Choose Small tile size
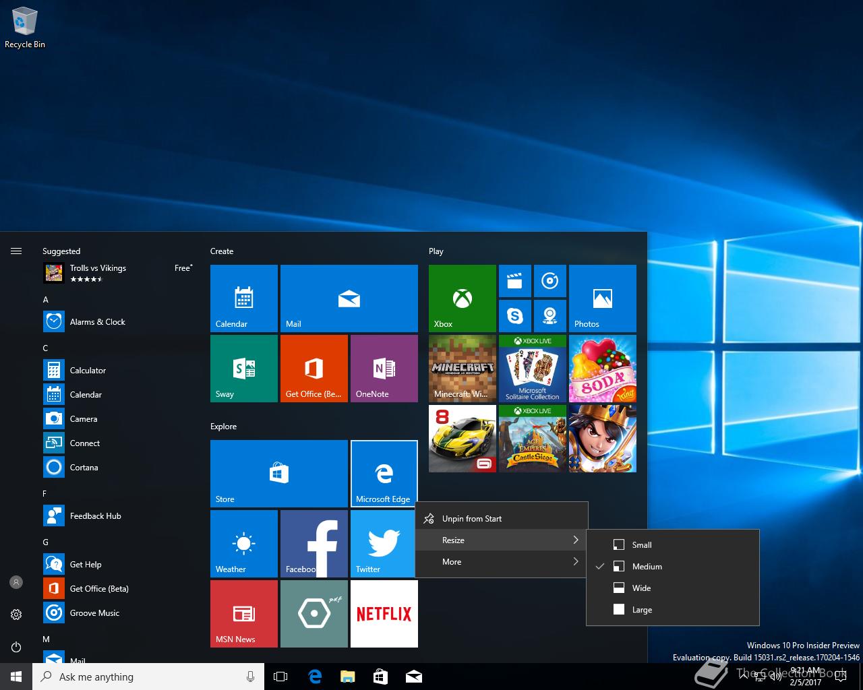The width and height of the screenshot is (863, 690). [x=673, y=545]
